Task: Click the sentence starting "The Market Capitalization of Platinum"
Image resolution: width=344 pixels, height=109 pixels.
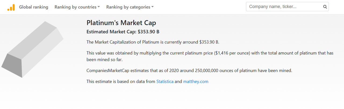Action: [x=153, y=42]
